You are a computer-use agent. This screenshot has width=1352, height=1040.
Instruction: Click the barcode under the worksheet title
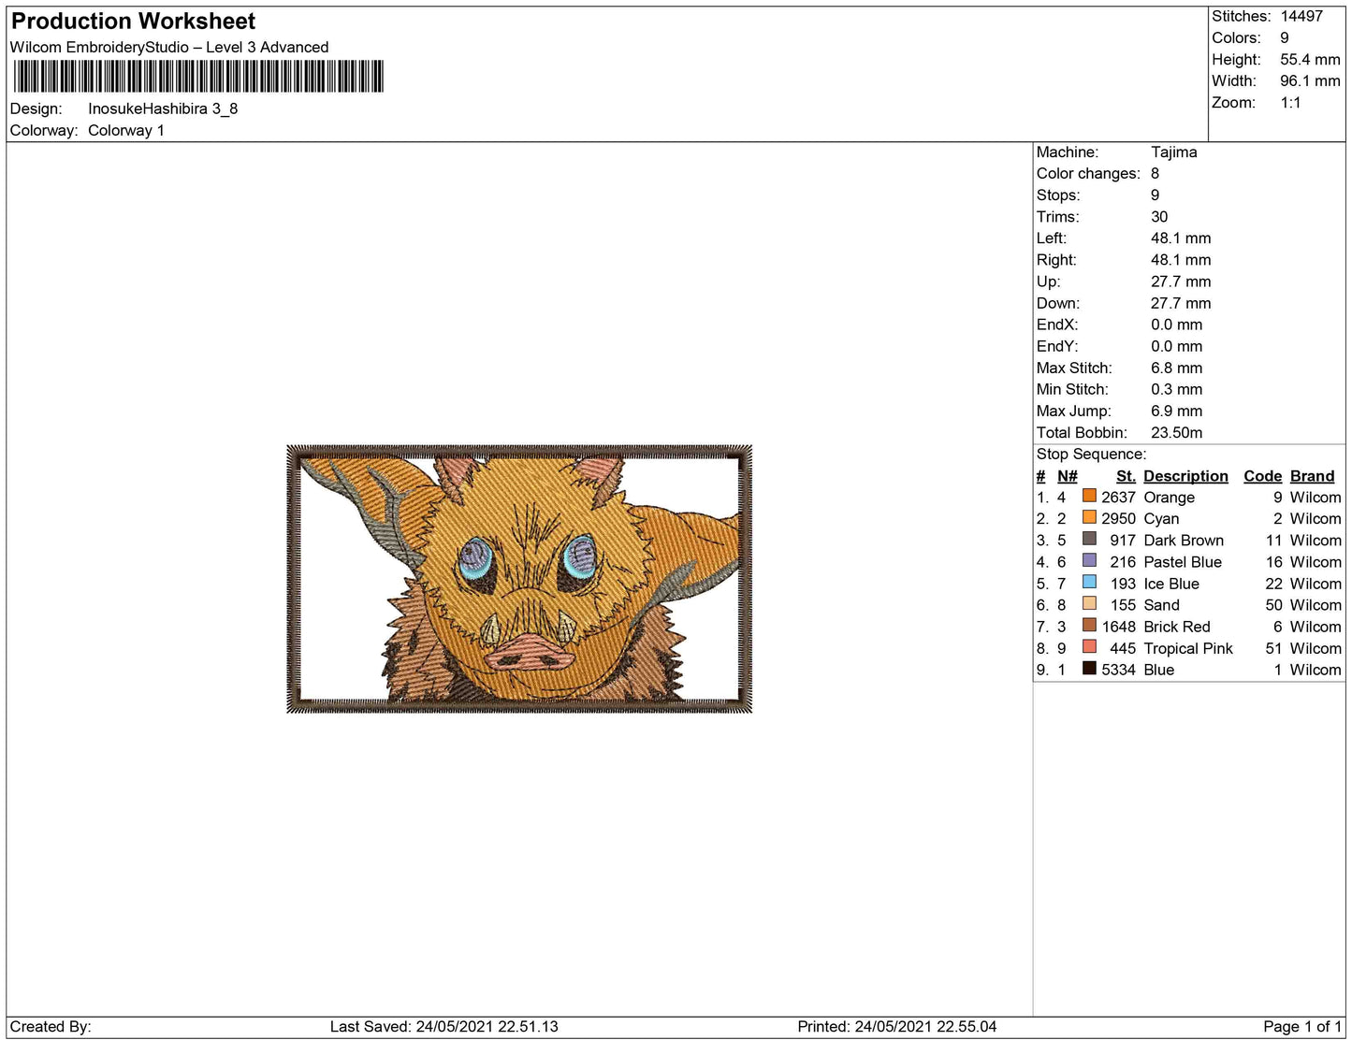198,77
